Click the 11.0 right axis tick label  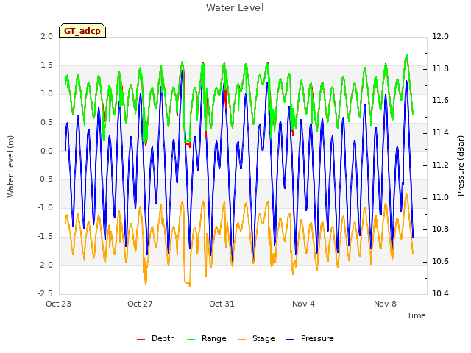coord(440,198)
